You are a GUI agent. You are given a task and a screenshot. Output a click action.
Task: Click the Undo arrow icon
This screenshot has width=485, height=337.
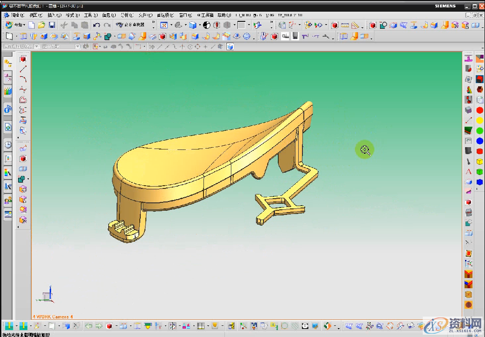click(96, 25)
